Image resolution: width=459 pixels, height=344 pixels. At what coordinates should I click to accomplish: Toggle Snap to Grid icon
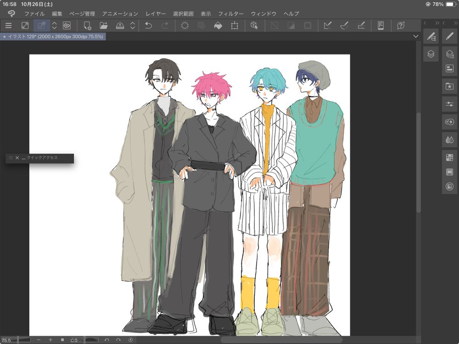[x=361, y=26]
